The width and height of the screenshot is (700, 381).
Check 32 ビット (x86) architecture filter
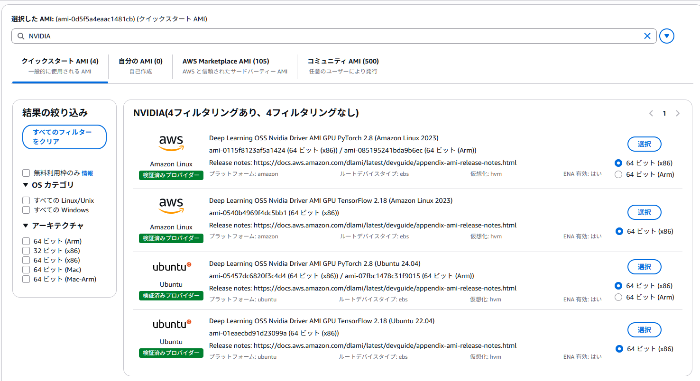click(26, 251)
